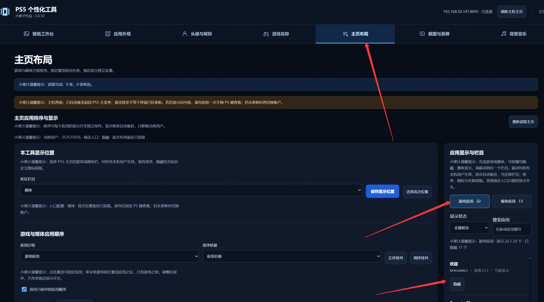
Task: Click the app list scrollbar up arrow
Action: point(530,258)
